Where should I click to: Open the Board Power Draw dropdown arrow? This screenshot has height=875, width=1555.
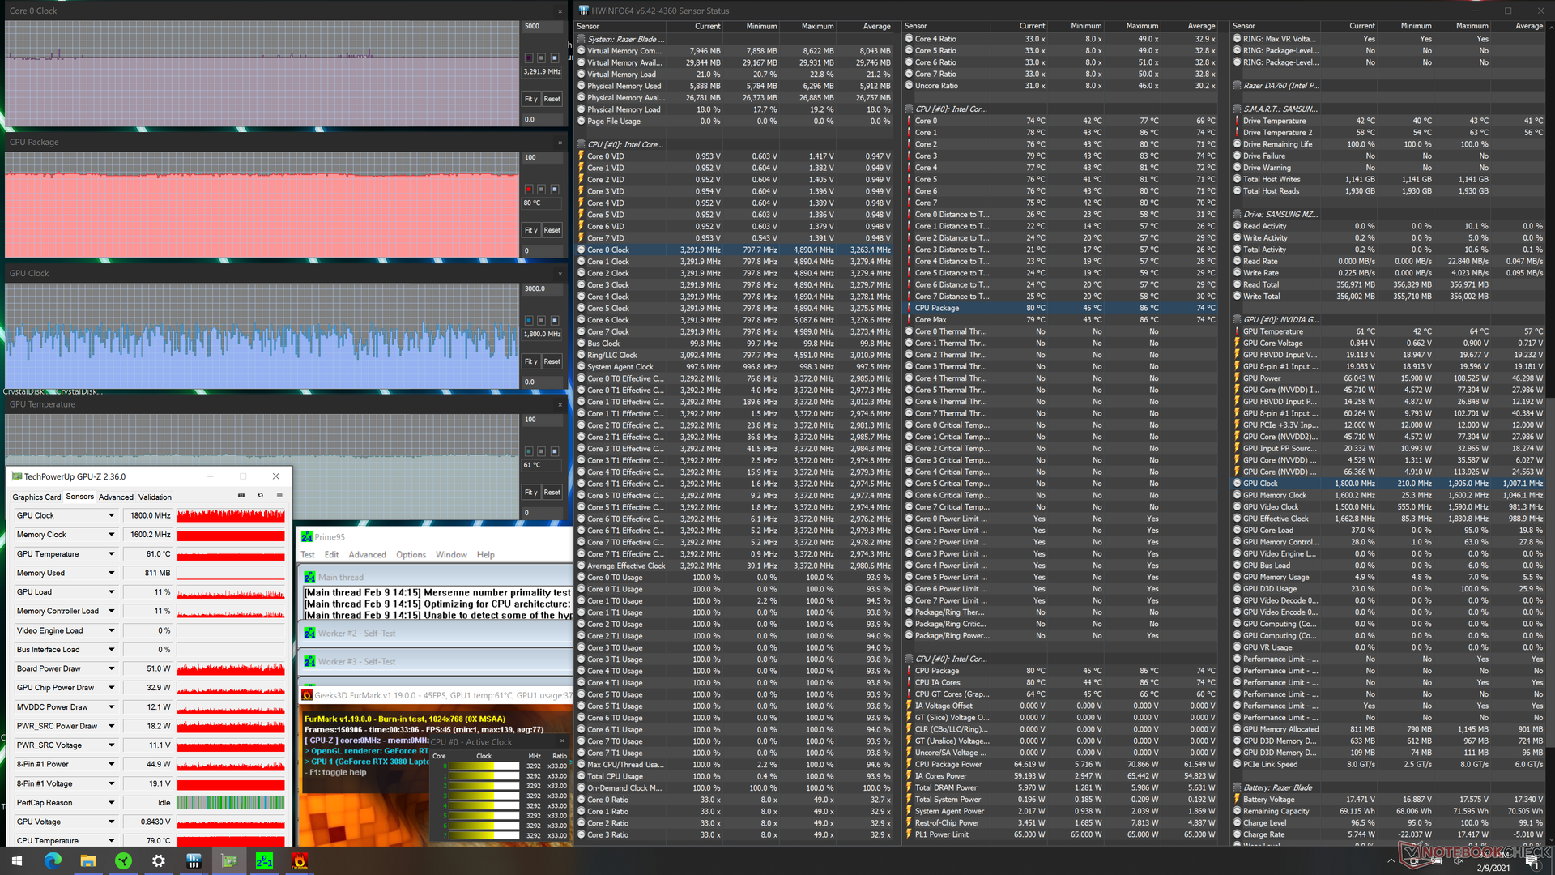pos(111,668)
